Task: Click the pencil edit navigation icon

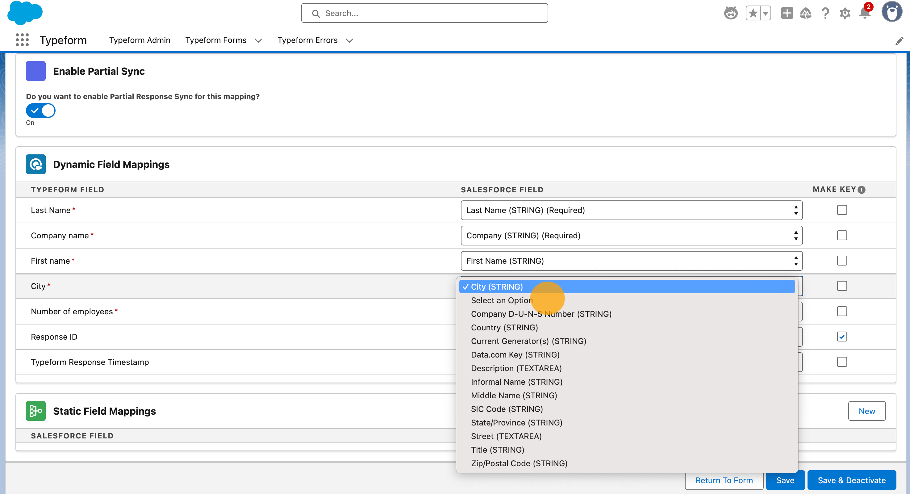Action: pos(900,41)
